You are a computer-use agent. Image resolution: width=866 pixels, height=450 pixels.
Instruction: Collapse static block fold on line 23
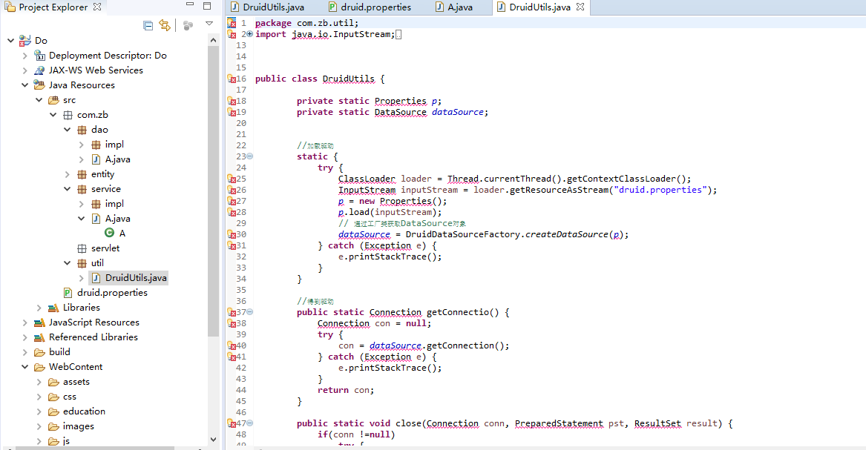(250, 156)
